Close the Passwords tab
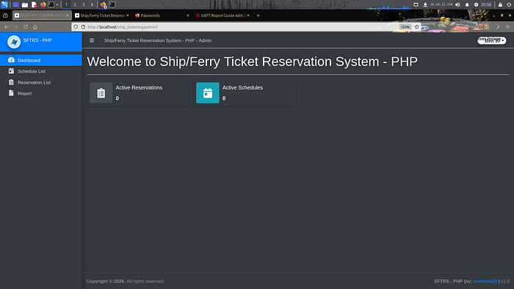Screen dimensions: 514x289 [x=188, y=15]
